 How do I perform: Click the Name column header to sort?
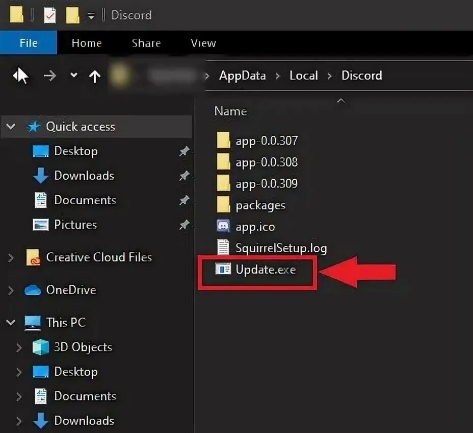tap(230, 111)
